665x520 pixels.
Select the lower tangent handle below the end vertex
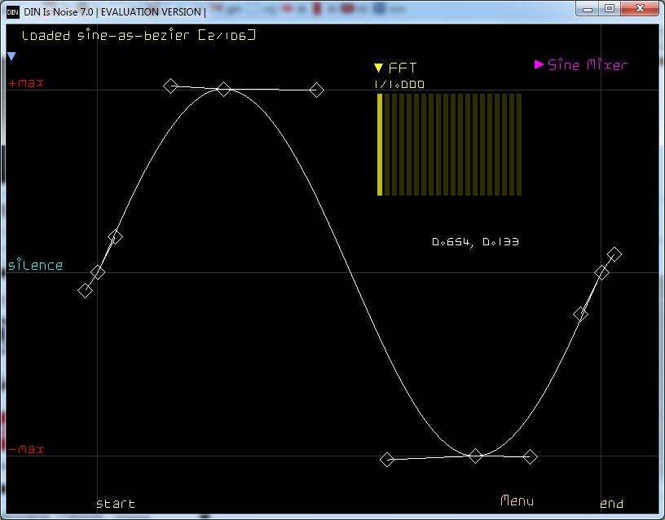click(580, 314)
